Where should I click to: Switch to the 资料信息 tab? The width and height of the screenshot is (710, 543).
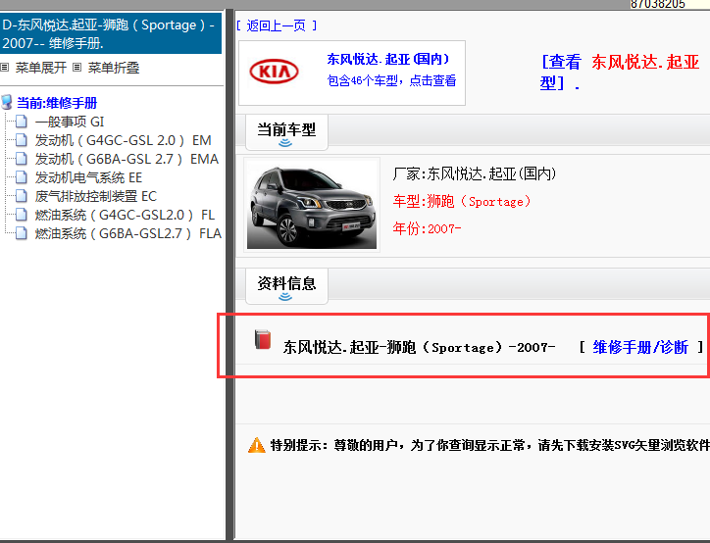[x=286, y=286]
